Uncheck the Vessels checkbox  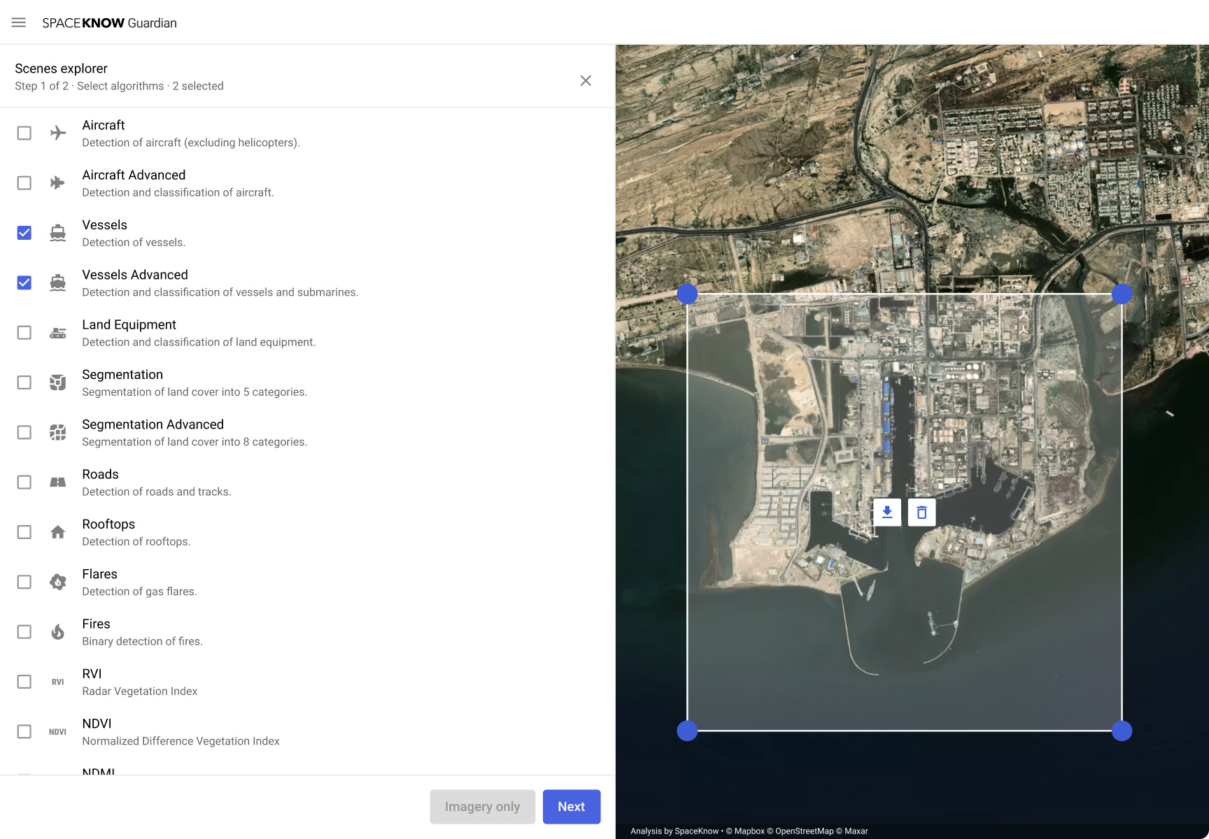pos(24,233)
